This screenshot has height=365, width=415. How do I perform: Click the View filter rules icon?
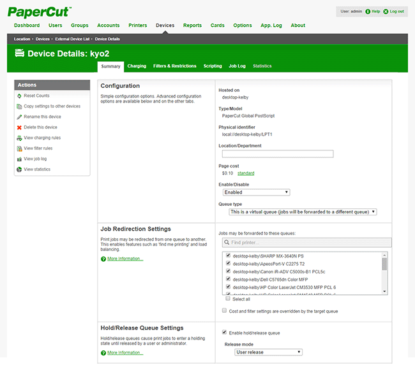click(19, 148)
